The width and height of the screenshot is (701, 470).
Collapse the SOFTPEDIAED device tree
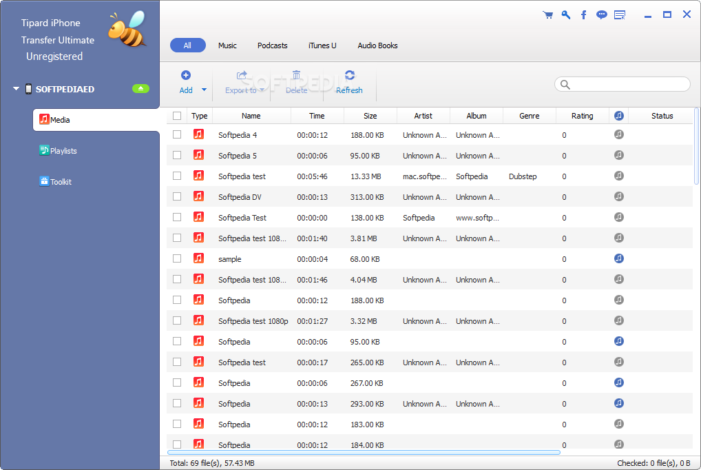click(16, 89)
